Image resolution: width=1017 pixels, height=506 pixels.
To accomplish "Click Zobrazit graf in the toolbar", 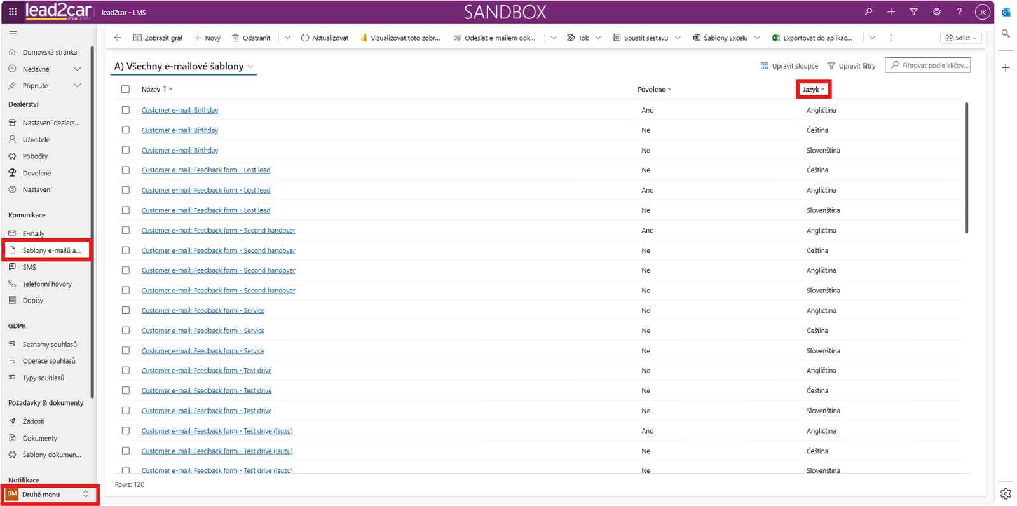I will [x=158, y=38].
